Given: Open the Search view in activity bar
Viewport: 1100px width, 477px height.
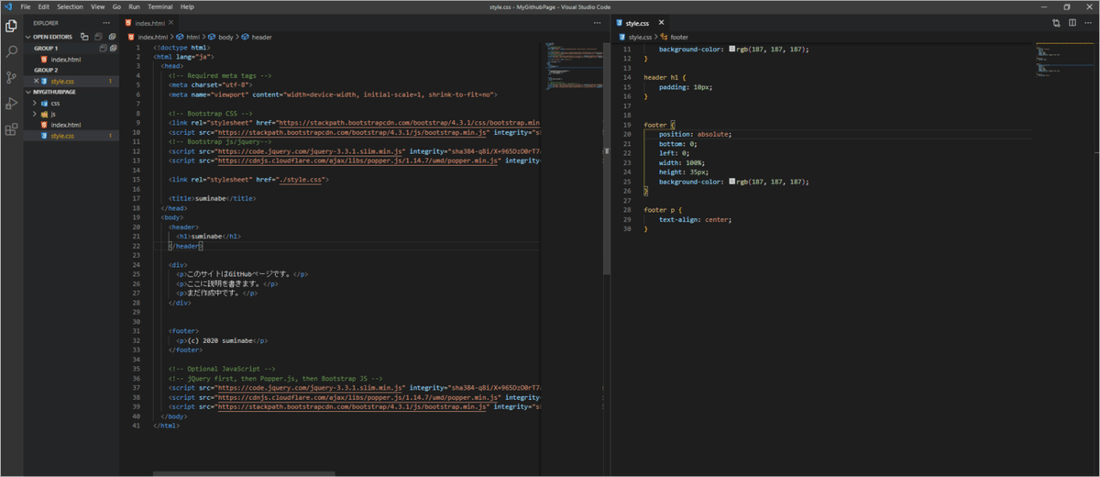Looking at the screenshot, I should (x=11, y=52).
